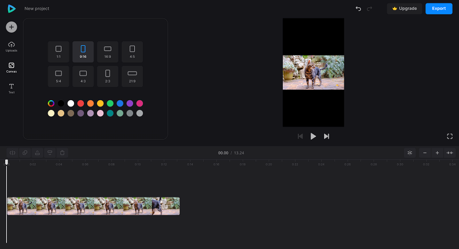The width and height of the screenshot is (459, 249).
Task: Click the blue Export button
Action: point(439,9)
